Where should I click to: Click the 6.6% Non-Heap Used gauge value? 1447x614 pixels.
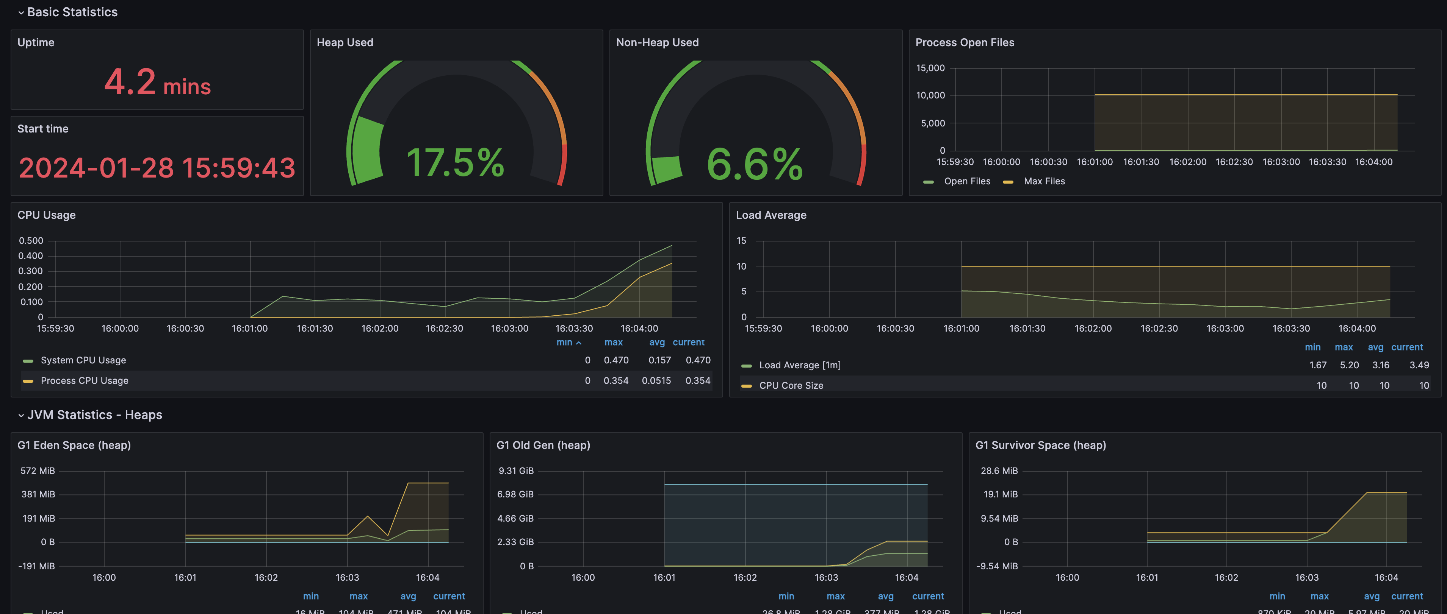point(755,164)
